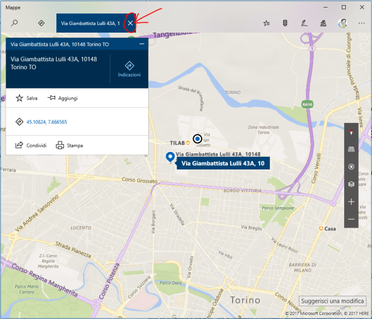Print map with Stampa
The image size is (372, 319).
pyautogui.click(x=69, y=145)
